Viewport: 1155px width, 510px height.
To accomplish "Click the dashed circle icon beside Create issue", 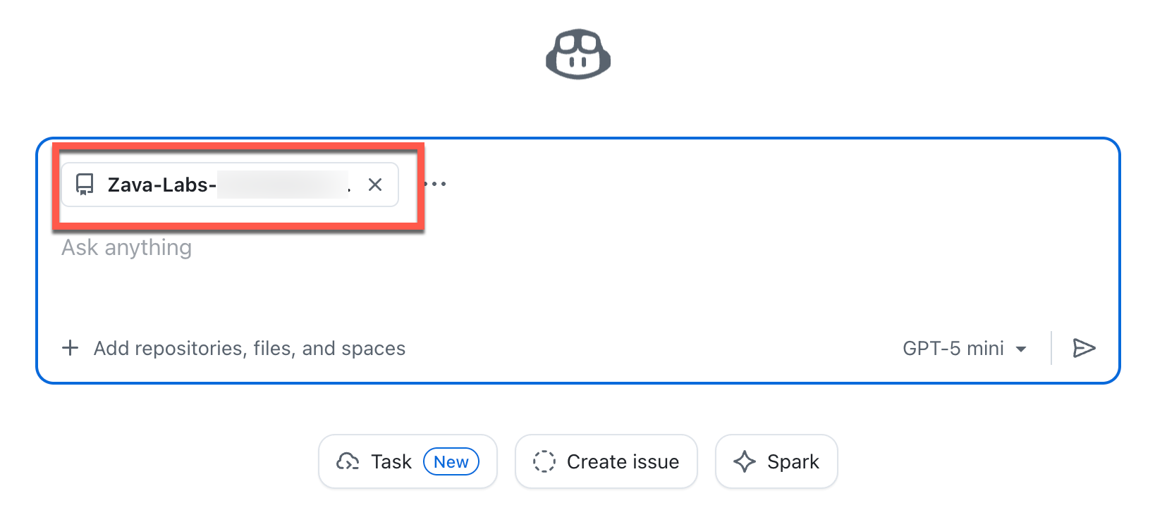I will [543, 461].
